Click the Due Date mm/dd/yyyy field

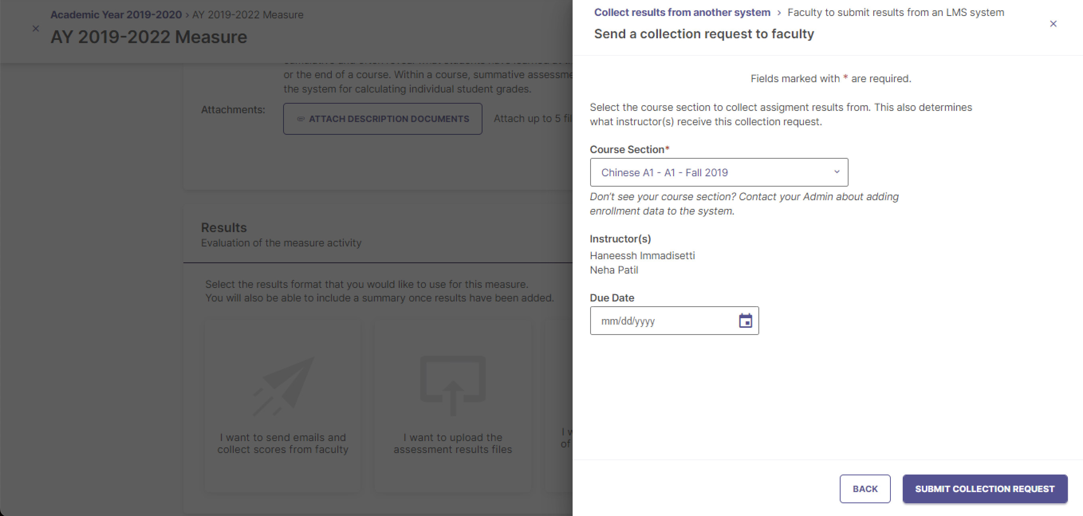(x=674, y=321)
